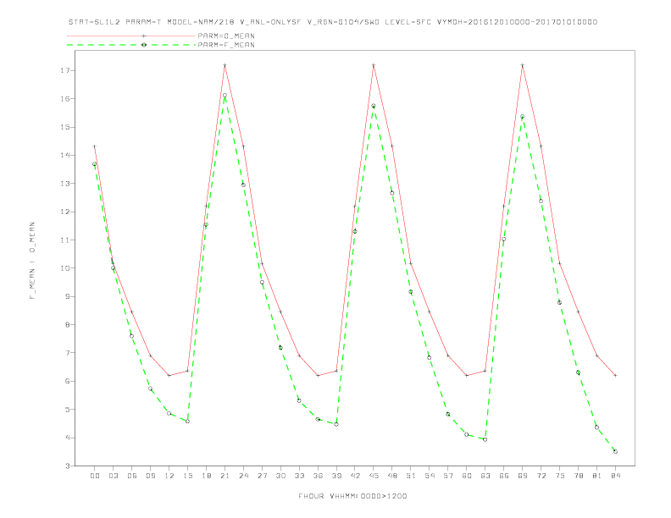671x518 pixels.
Task: Click the x-axis tick label 18
Action: point(206,476)
